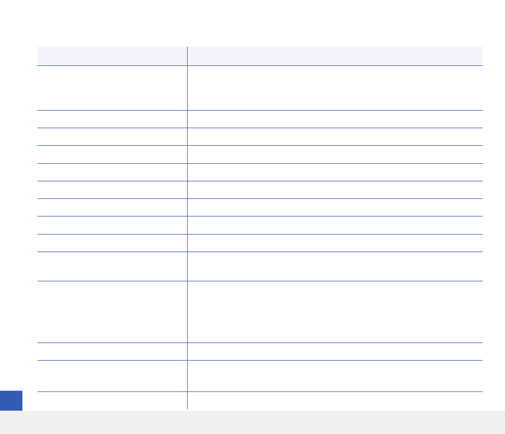
Task: Select the shaded header cell in narrow column
Action: coord(112,56)
